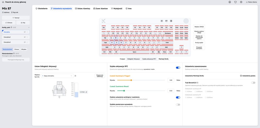Select the Szybka aktywacja (RT) preview mode

pos(149,59)
